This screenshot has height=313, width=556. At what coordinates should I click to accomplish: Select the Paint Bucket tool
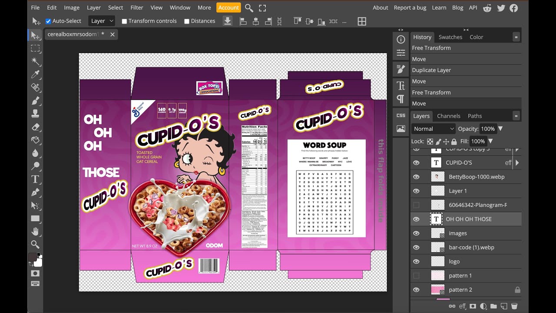pos(35,140)
